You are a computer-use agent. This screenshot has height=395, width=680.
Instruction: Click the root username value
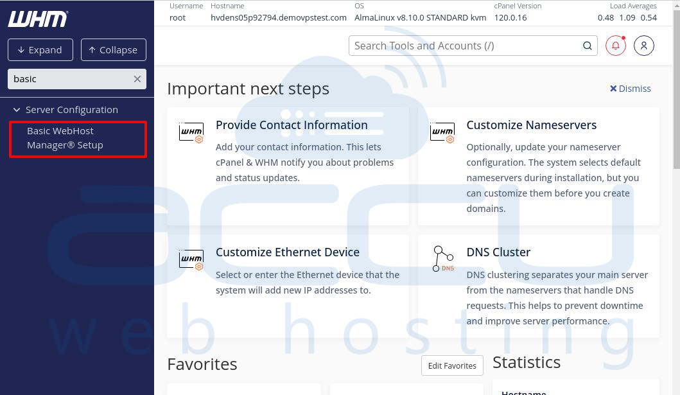(177, 18)
